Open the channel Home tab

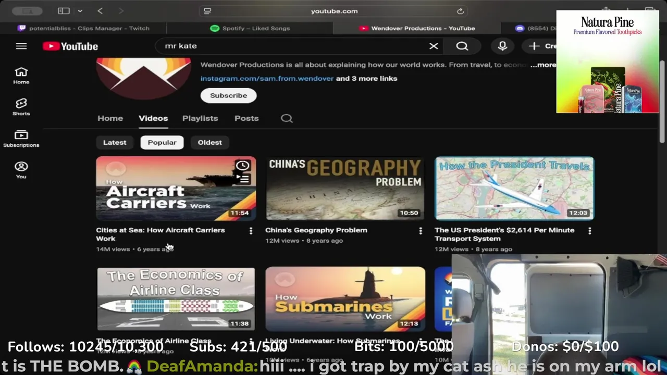tap(110, 118)
